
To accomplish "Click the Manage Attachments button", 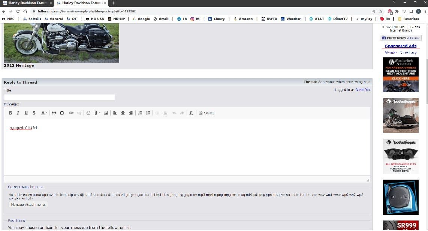I will coord(28,205).
